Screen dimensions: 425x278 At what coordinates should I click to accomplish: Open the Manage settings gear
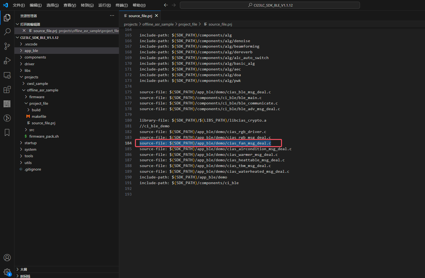click(x=7, y=272)
